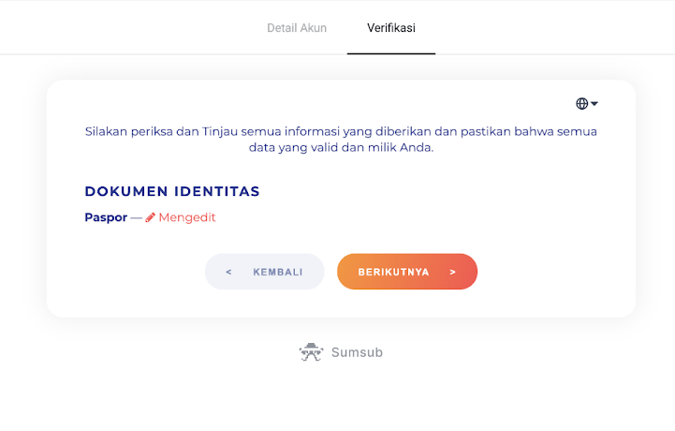
Task: Click the active underline below Verifikasi
Action: [x=391, y=53]
